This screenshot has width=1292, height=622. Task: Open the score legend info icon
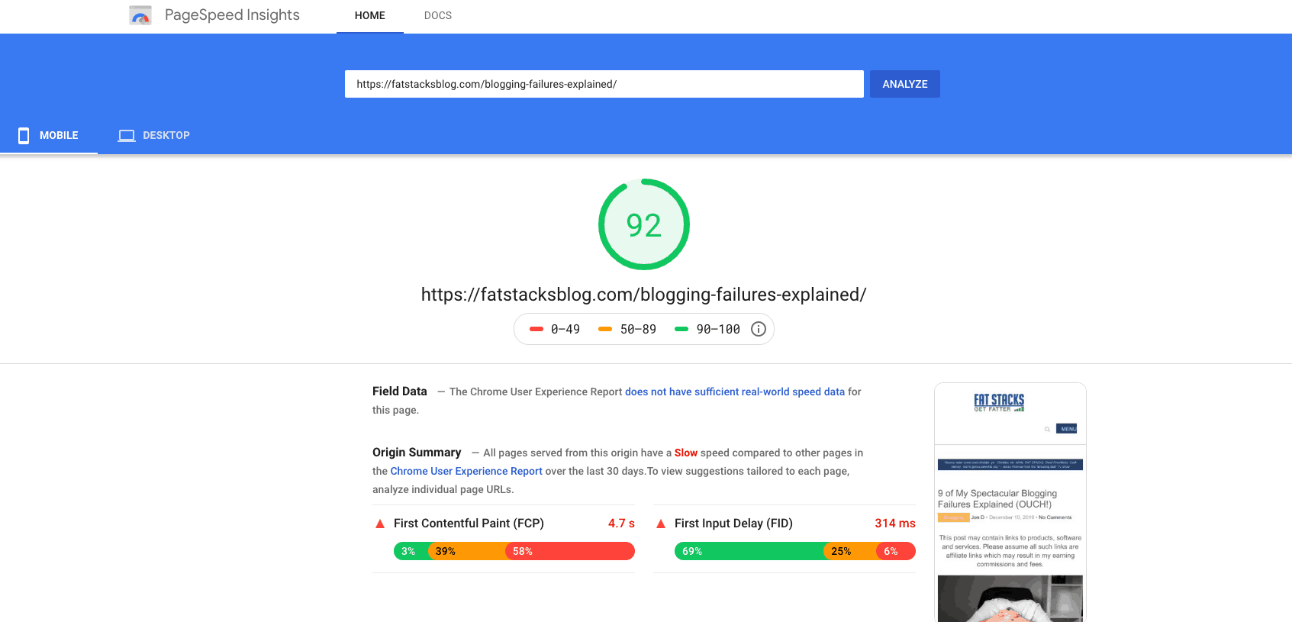[758, 329]
